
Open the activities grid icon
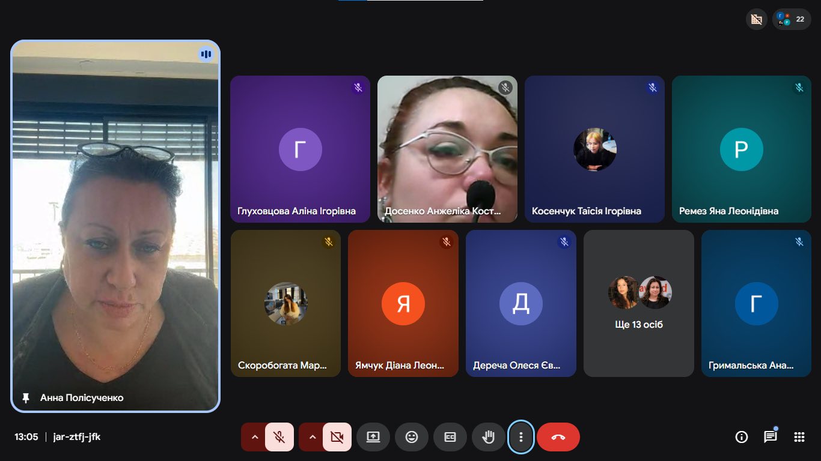799,437
